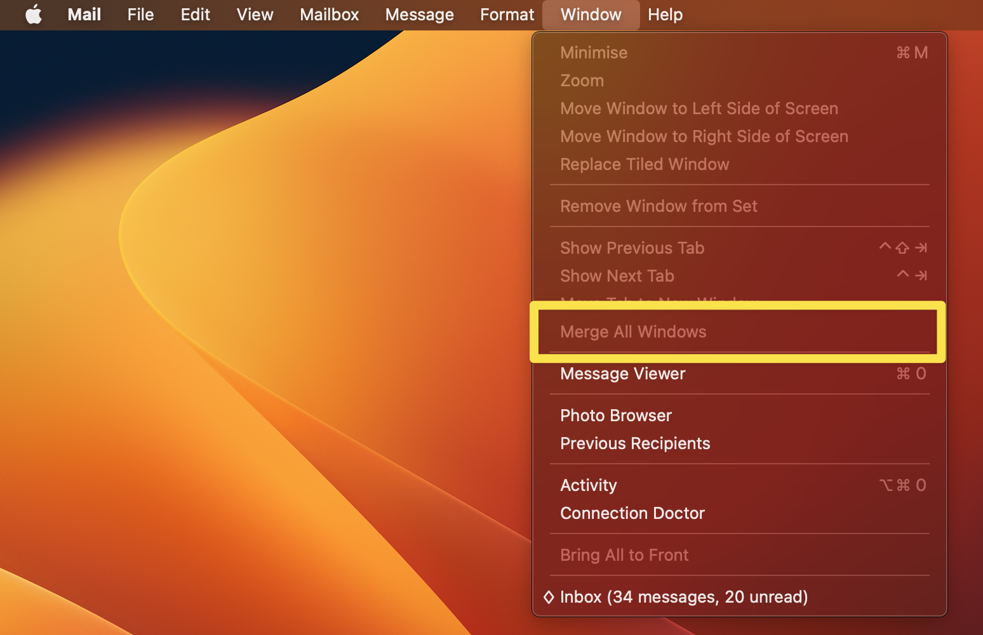
Task: Open the Mailbox menu
Action: click(x=329, y=15)
